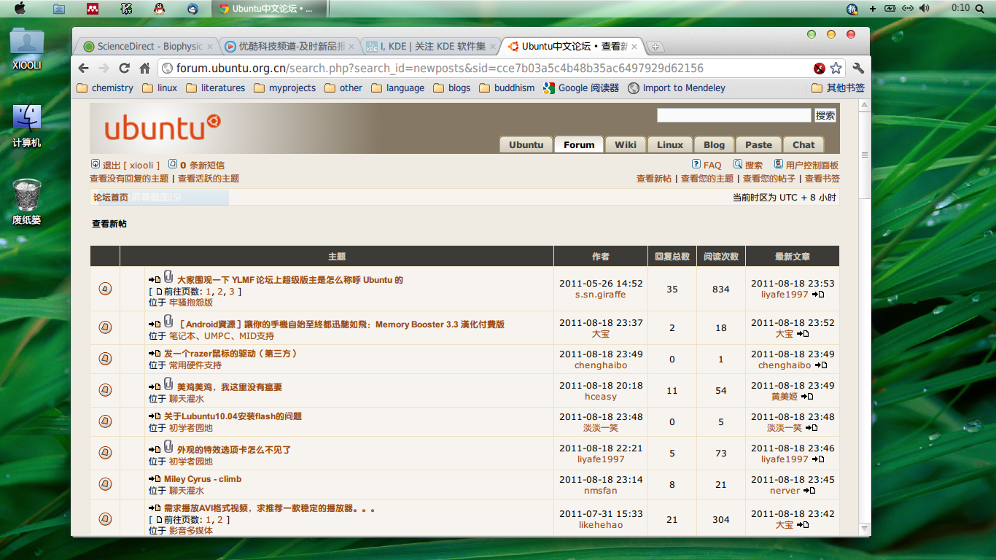Click 条新短信 message icon

[173, 165]
